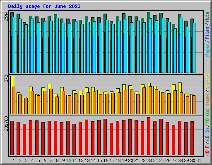Select day label 19 on the x-axis
This screenshot has width=212, height=165.
(x=124, y=160)
